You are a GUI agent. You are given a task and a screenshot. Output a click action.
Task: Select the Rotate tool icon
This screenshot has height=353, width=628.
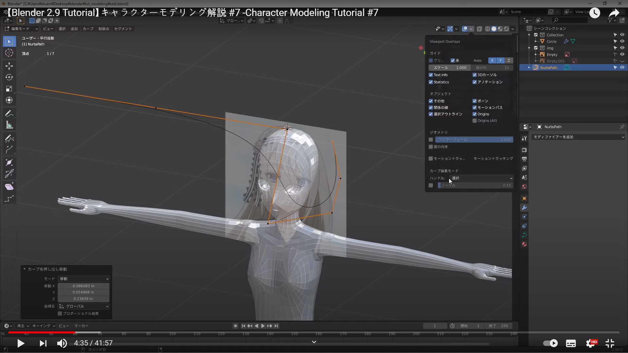pos(9,77)
